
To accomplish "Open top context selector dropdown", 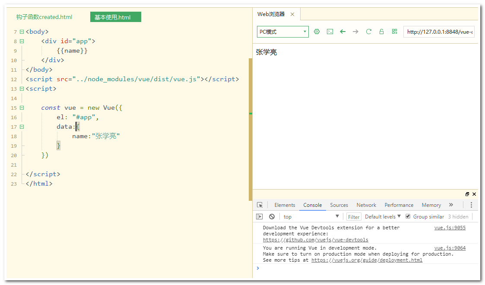I will click(311, 217).
